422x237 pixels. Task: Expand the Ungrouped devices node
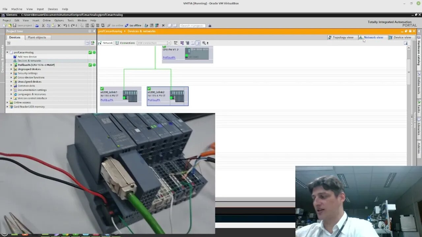pos(11,69)
